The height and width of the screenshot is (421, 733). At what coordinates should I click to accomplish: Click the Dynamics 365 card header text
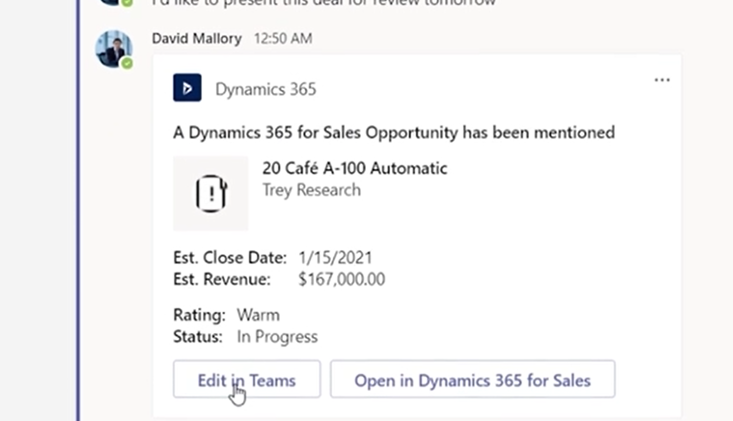point(266,89)
